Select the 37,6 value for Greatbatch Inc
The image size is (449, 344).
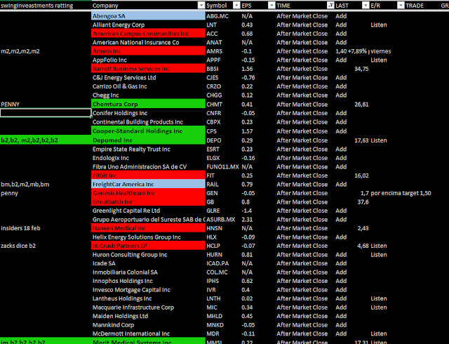pos(351,201)
